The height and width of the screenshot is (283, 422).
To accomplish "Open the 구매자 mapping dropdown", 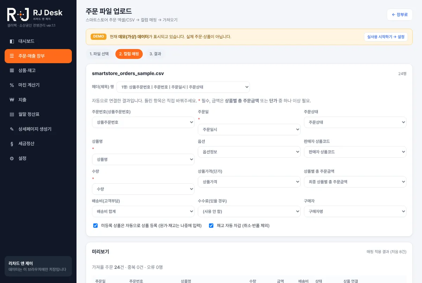I will pos(355,211).
